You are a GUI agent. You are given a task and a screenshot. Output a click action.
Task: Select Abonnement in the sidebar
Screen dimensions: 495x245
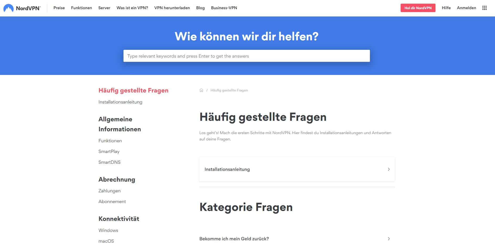coord(112,202)
